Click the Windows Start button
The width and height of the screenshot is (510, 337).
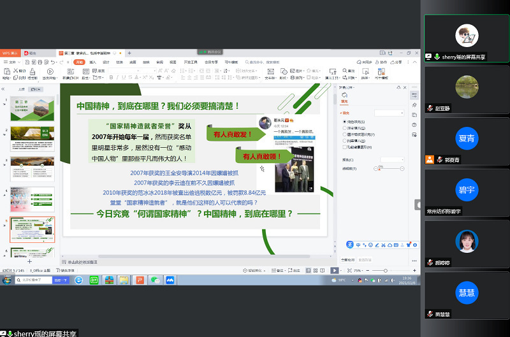pyautogui.click(x=7, y=280)
